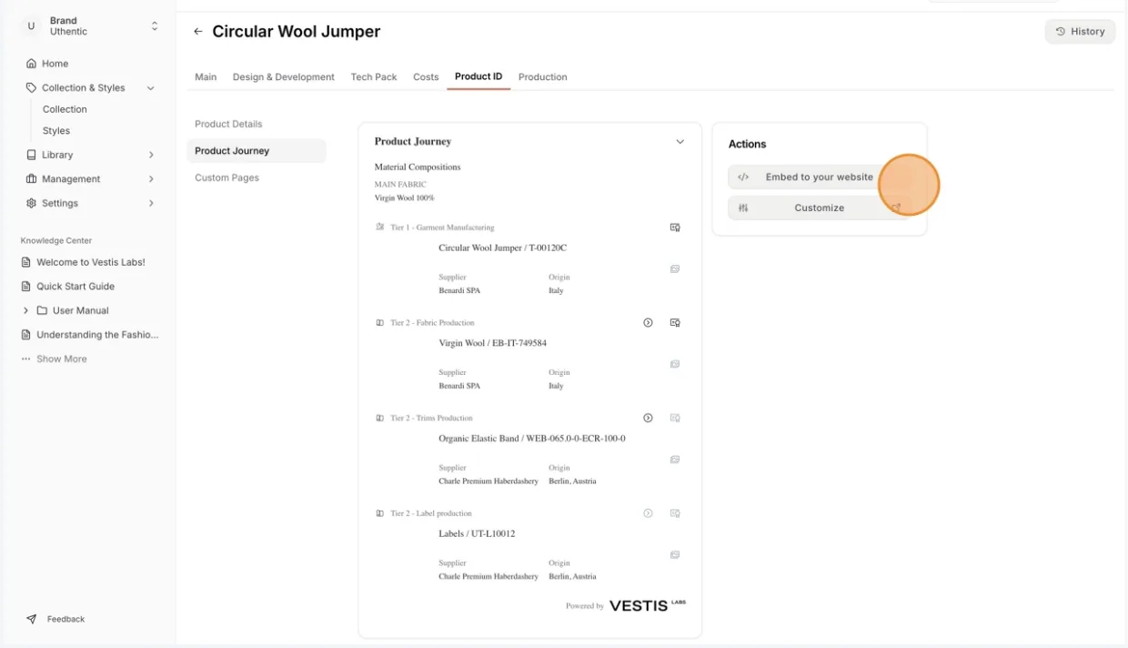The height and width of the screenshot is (648, 1128).
Task: Click the U brand avatar
Action: [31, 26]
